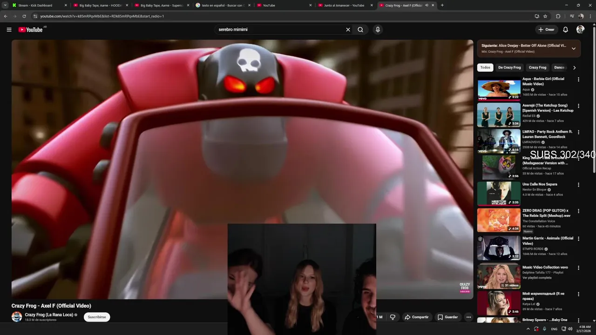Image resolution: width=596 pixels, height=335 pixels.
Task: Select the Crazy Frog filter chip
Action: (537, 67)
